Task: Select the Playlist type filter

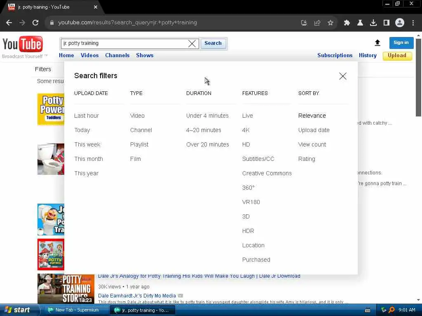Action: coord(139,144)
